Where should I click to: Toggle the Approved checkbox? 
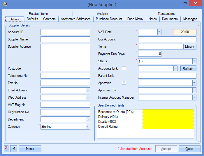pos(124,83)
